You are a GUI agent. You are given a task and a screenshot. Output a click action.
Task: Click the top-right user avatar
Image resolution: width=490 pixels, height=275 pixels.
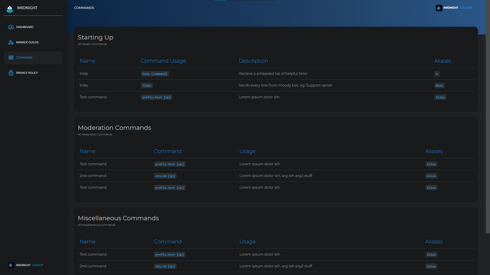point(439,8)
